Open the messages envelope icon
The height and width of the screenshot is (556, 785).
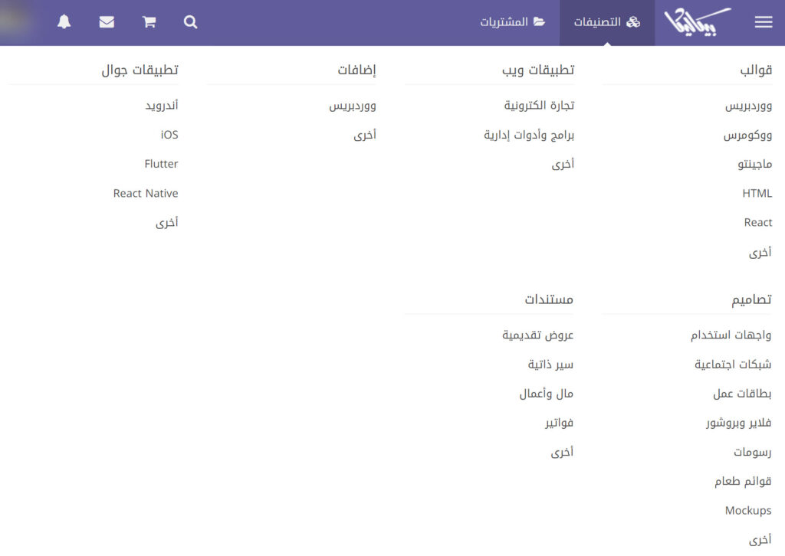pos(107,21)
